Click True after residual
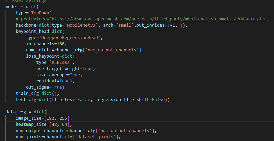The height and width of the screenshot is (141, 274). click(65, 81)
